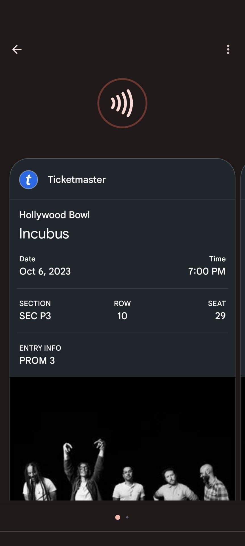Viewport: 245px width, 546px height.
Task: Tap the NFC contactless wave icon
Action: click(122, 103)
